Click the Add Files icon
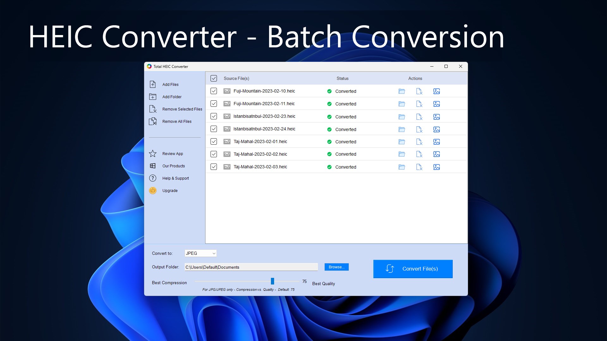The height and width of the screenshot is (341, 607). coord(153,84)
